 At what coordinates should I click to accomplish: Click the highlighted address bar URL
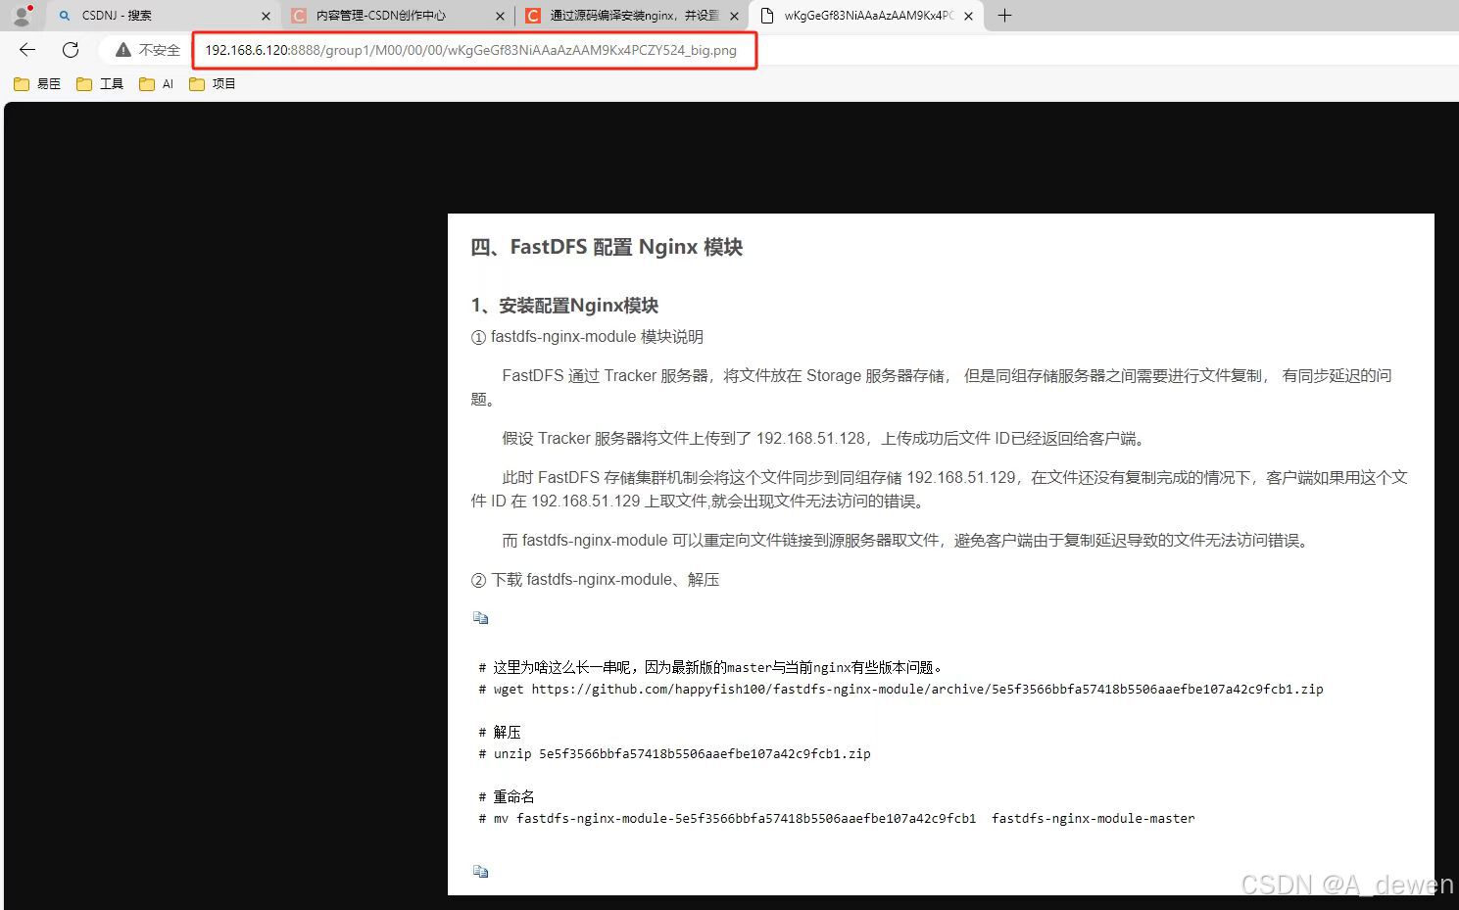tap(468, 50)
